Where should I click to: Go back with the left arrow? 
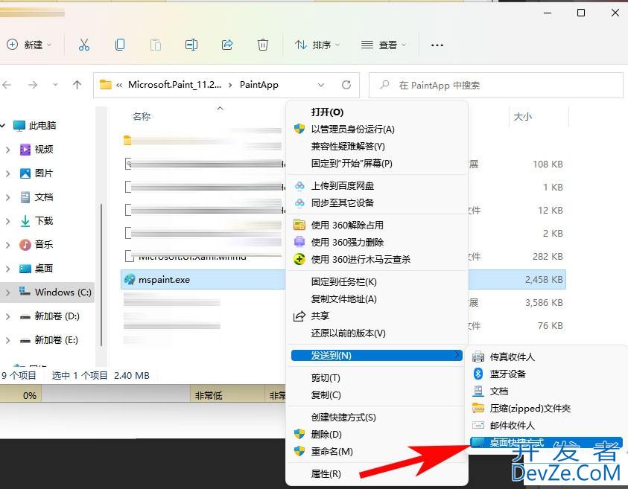click(7, 85)
